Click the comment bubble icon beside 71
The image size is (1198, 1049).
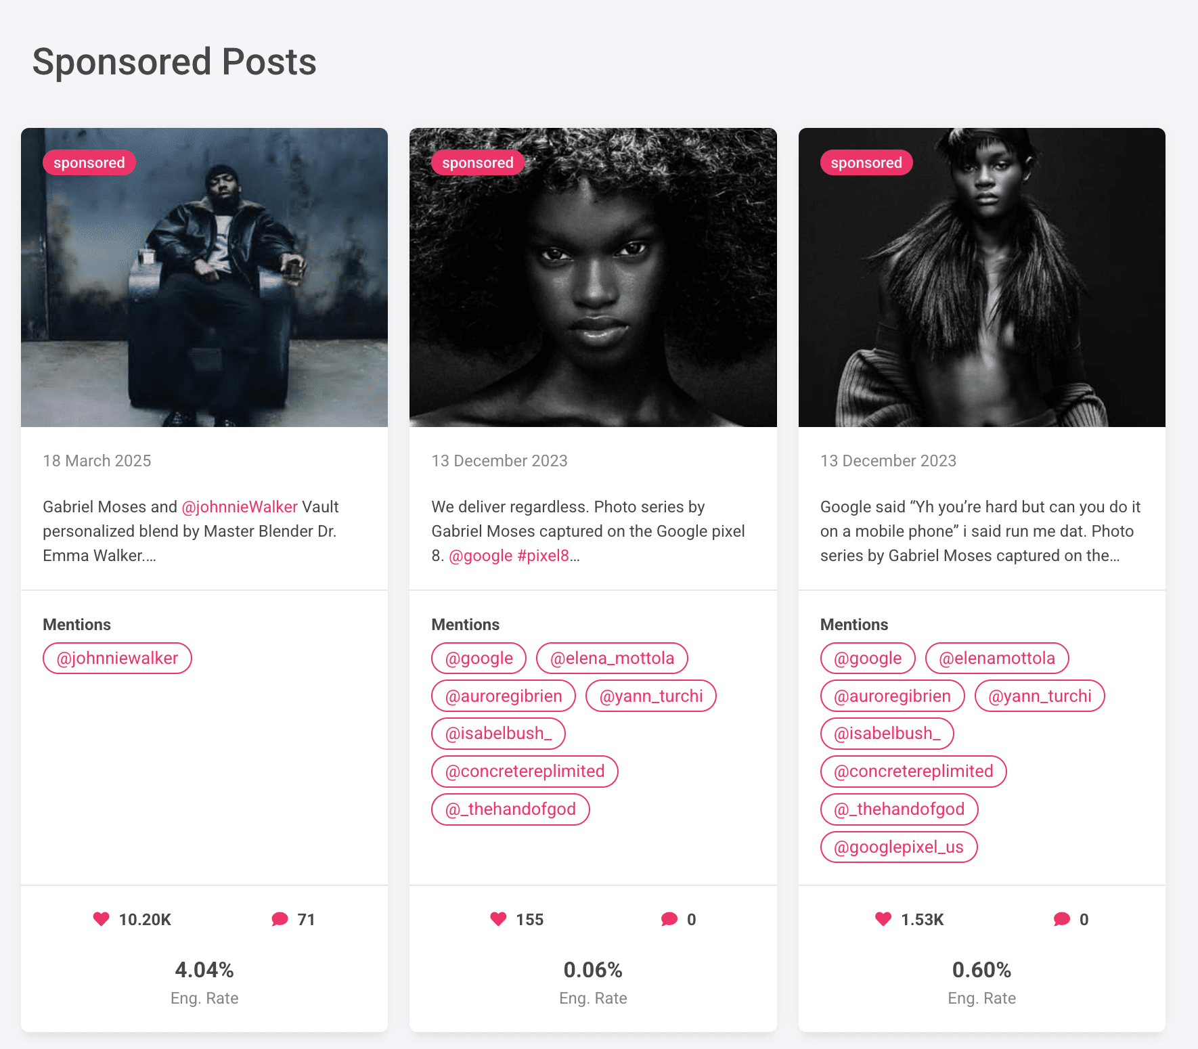pos(280,919)
